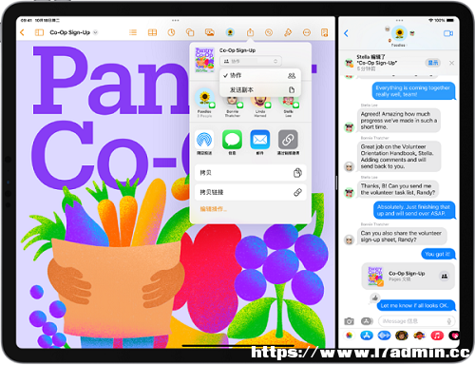
Task: Open the camera in Messages
Action: tap(349, 321)
